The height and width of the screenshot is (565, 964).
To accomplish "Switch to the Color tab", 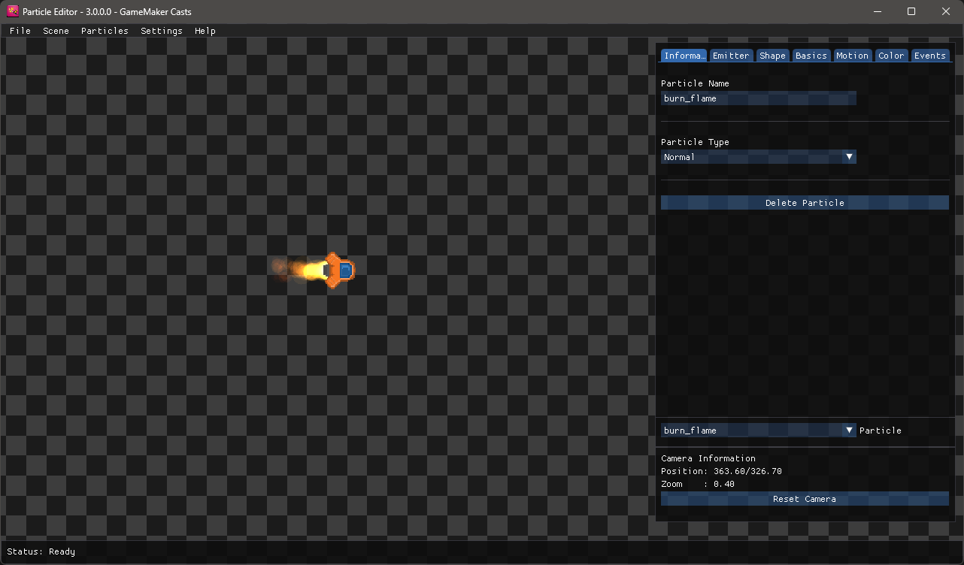I will click(x=891, y=56).
